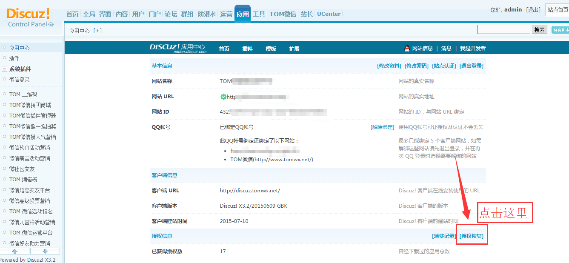Screen dimensions: 569x263
Task: Click the [+] next to 应用中心
Action: [98, 31]
